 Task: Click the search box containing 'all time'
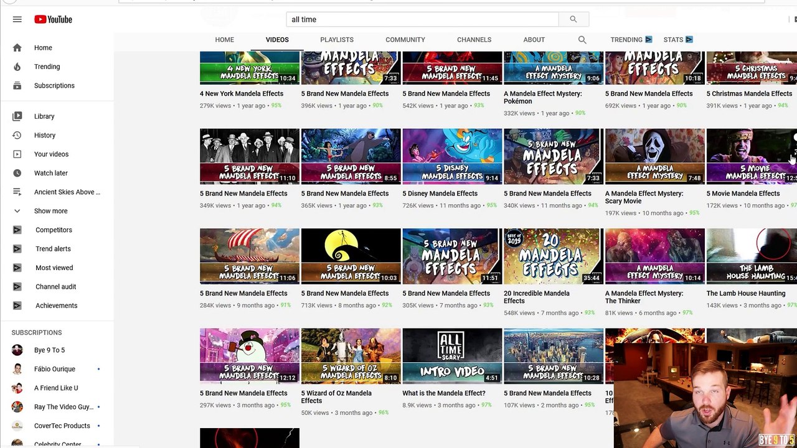click(x=422, y=19)
